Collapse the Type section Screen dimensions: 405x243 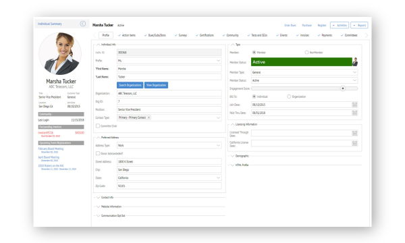(232, 45)
